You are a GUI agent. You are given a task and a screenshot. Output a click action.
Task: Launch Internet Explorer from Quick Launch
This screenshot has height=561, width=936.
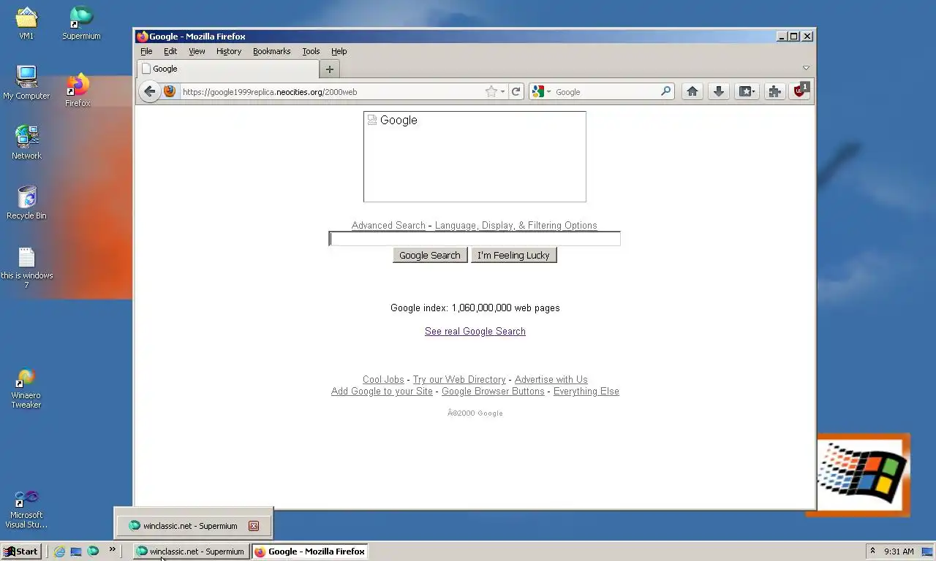click(59, 552)
